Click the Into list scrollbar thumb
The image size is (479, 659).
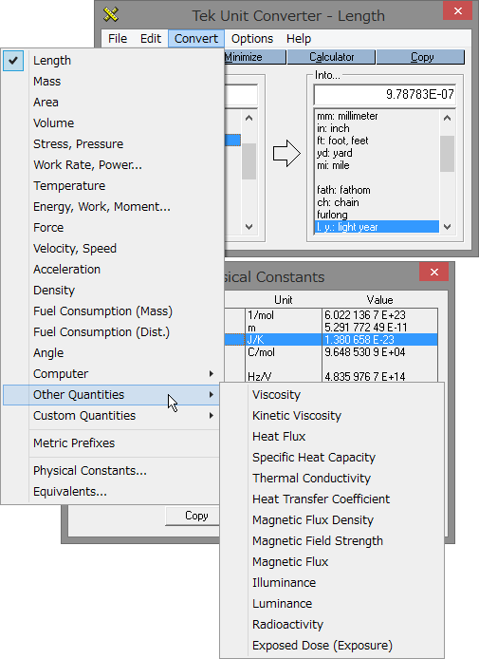[x=447, y=154]
